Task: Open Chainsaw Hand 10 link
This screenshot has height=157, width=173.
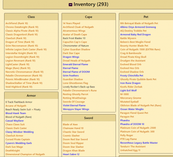Action: coord(73,128)
